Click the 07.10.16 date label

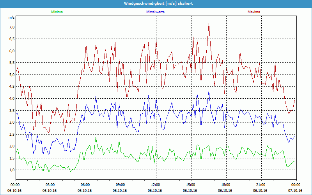pos(295,190)
